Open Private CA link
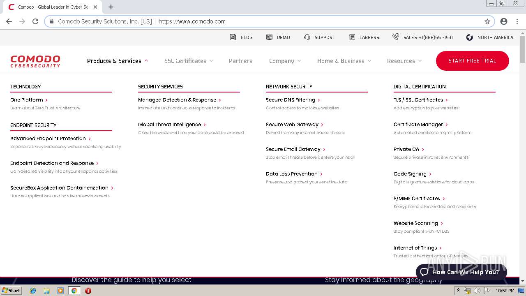 coord(409,149)
